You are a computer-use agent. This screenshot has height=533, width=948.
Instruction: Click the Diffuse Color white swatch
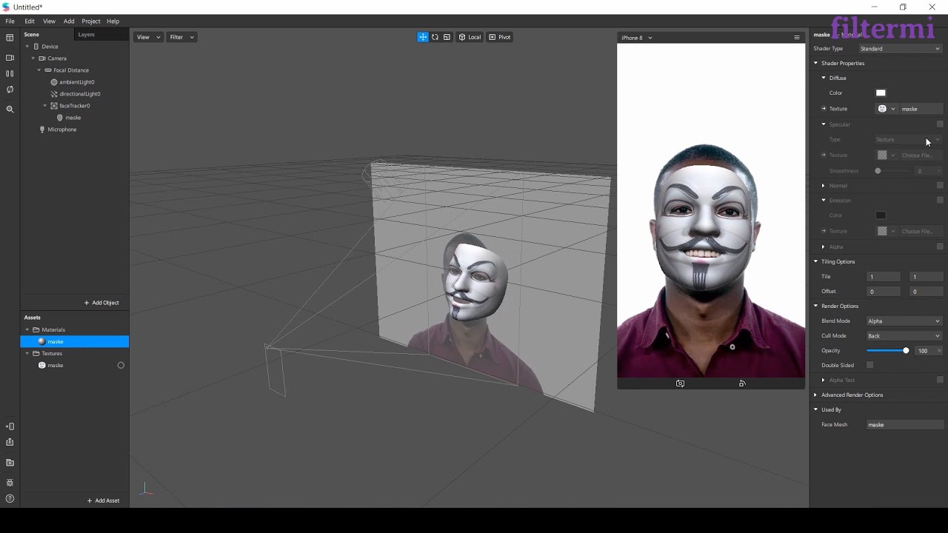point(881,93)
